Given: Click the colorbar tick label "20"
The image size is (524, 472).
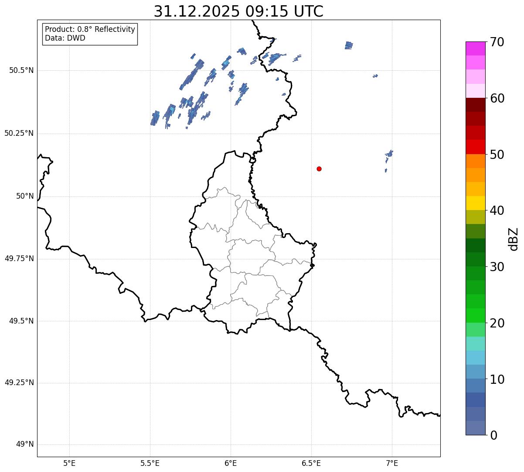Looking at the screenshot, I should coord(497,323).
